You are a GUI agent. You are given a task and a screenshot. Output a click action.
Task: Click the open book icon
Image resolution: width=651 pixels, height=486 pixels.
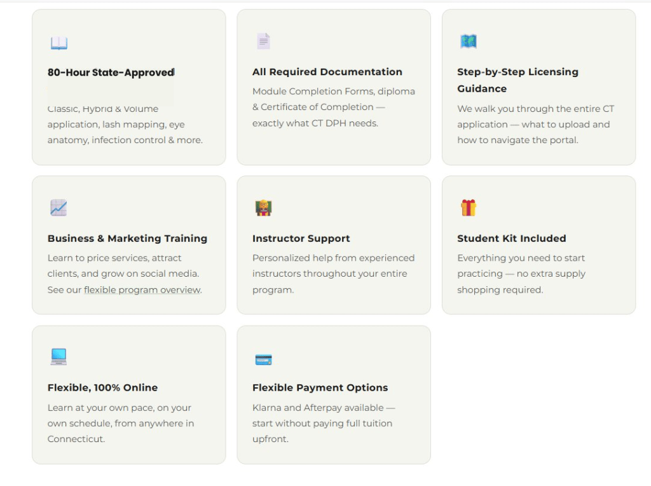tap(58, 43)
